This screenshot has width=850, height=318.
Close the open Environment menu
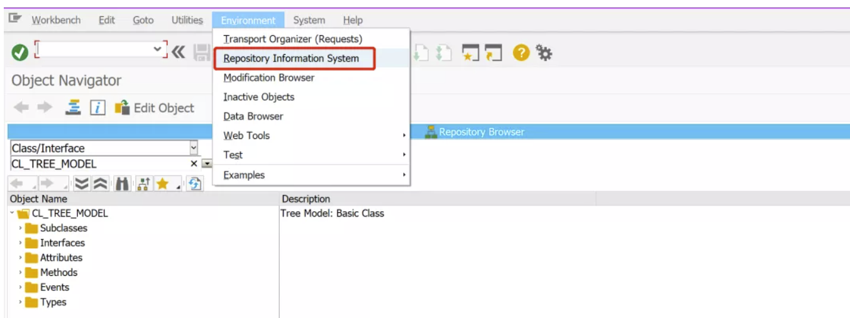pos(248,20)
